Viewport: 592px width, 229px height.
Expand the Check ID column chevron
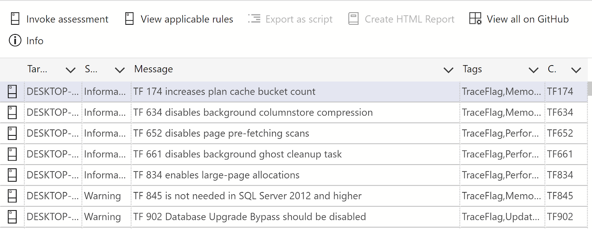[576, 70]
